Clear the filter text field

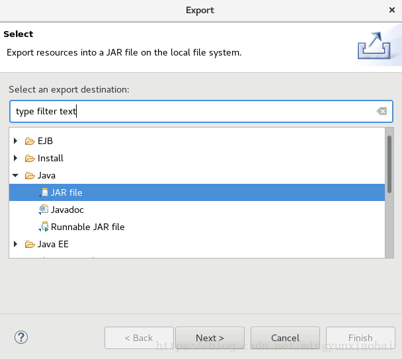382,111
